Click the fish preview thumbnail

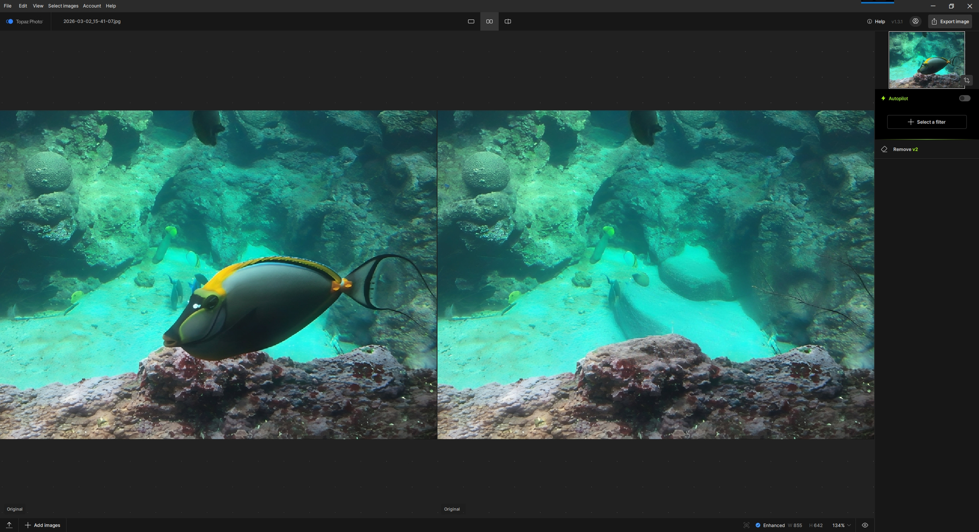926,60
